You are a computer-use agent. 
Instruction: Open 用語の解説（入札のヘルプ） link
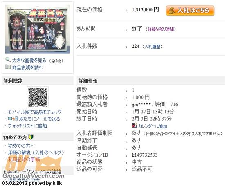(x=36, y=153)
